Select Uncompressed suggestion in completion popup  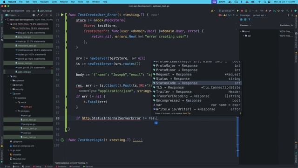197,101
